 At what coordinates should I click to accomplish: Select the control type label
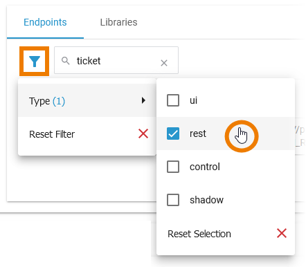tap(205, 167)
